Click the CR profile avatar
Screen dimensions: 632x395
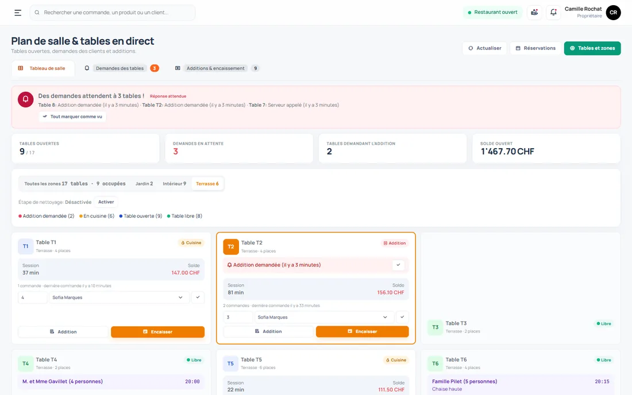point(613,13)
